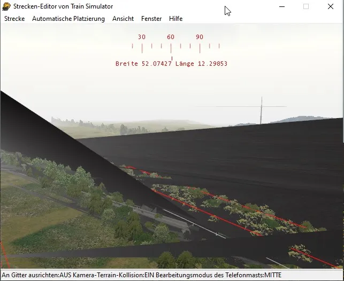Click 'Kamera-Terrain-Kollision:EIN' in status bar
Viewport: 344px width, 281px height.
point(114,275)
